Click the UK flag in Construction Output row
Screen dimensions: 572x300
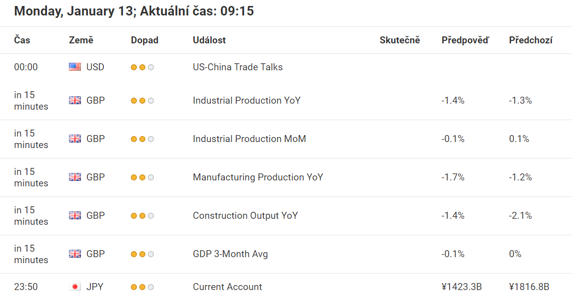(75, 216)
